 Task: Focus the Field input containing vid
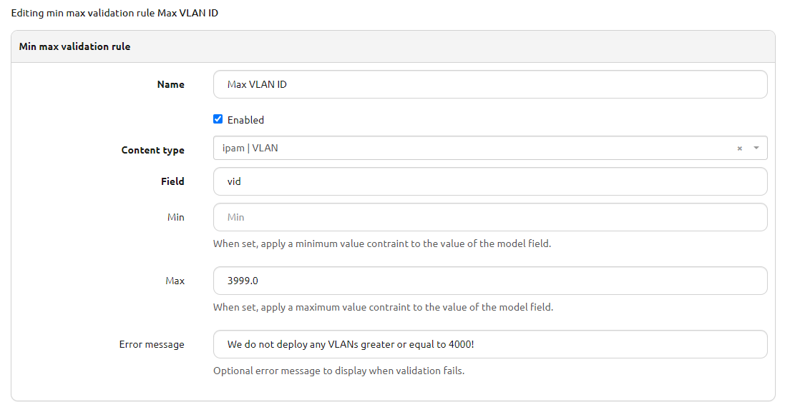click(x=490, y=181)
